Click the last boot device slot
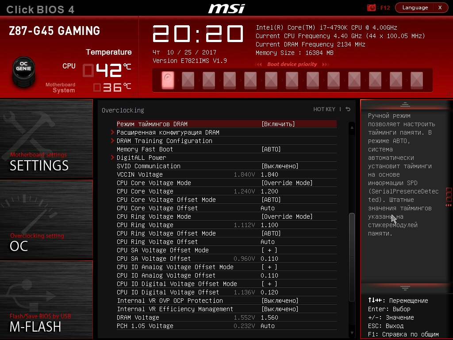453x340 pixels. [417, 80]
